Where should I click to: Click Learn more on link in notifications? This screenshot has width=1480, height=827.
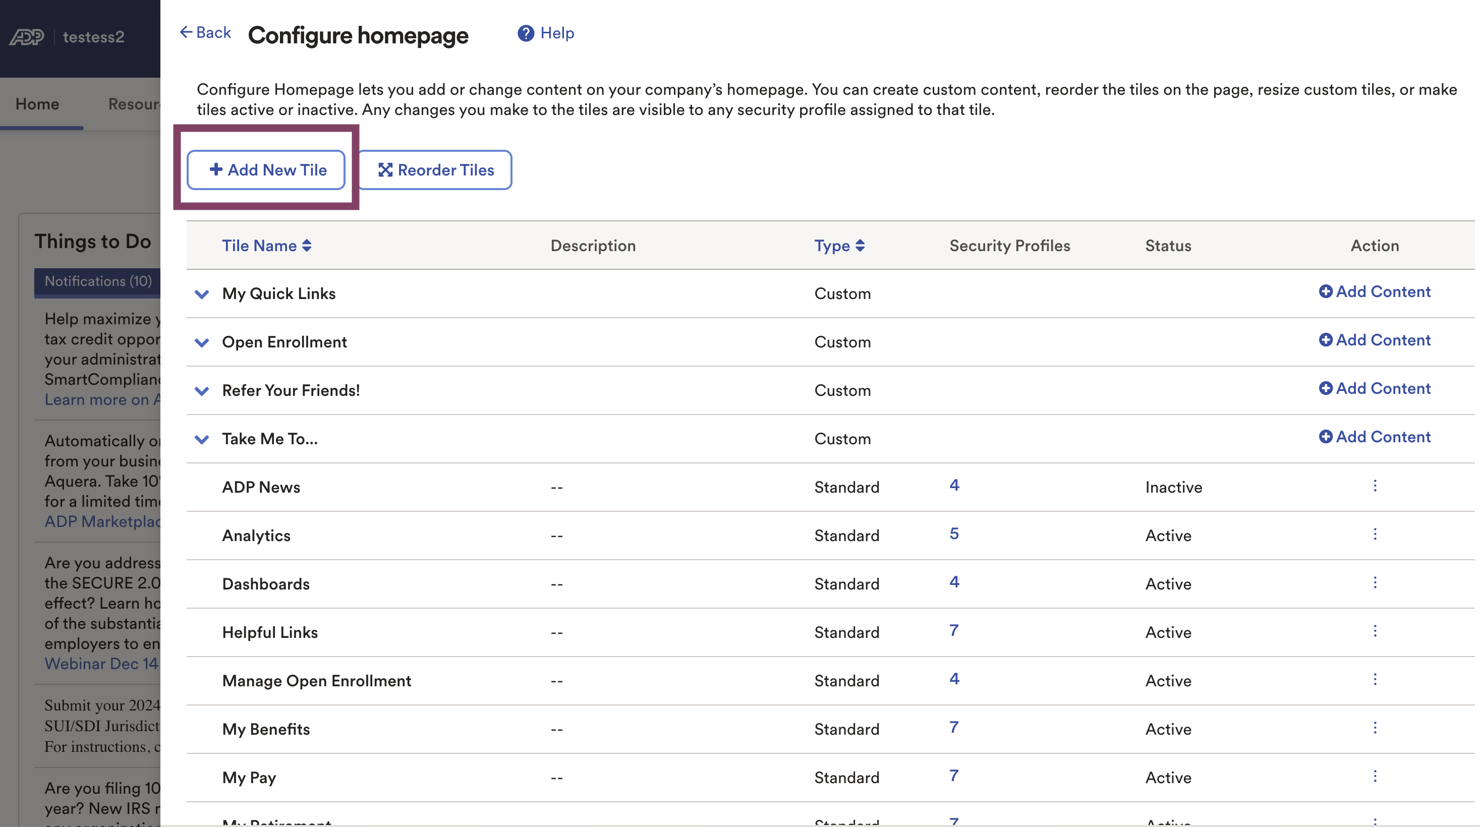click(102, 400)
